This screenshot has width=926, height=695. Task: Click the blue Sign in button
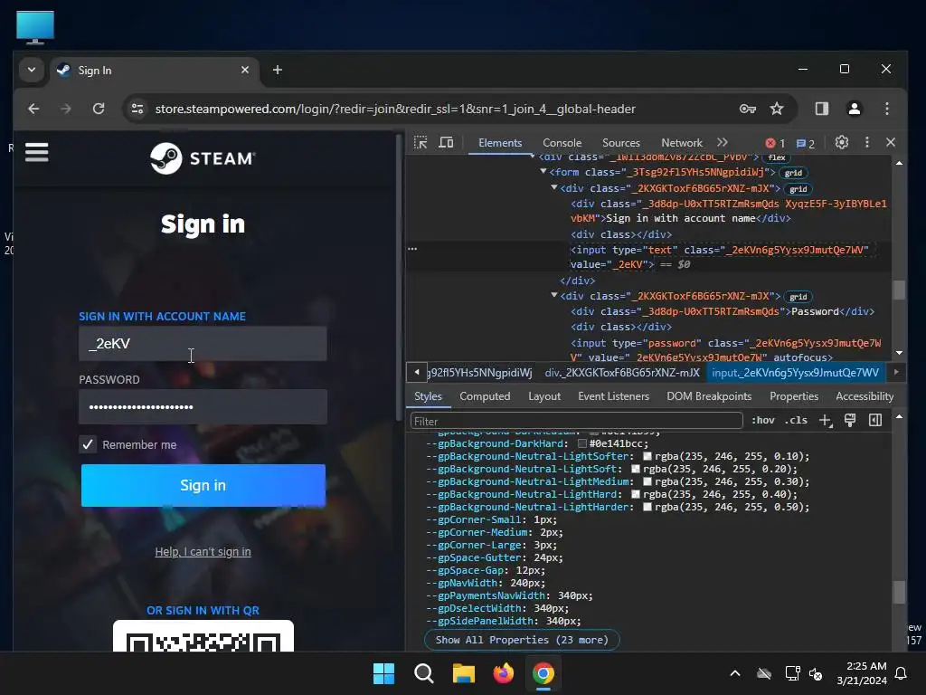click(203, 485)
